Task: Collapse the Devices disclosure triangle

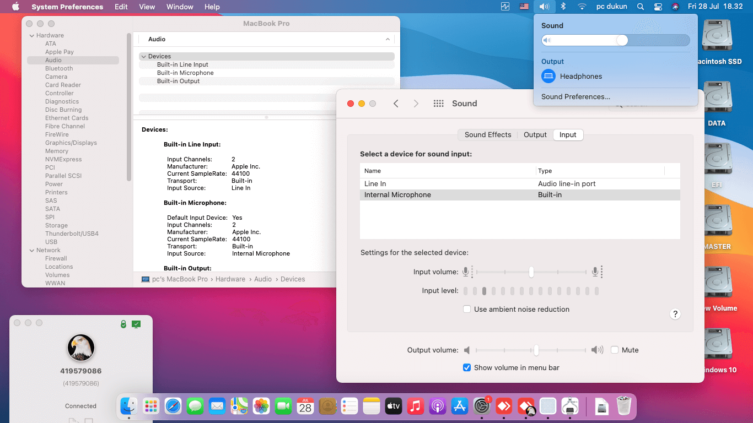Action: click(x=143, y=56)
